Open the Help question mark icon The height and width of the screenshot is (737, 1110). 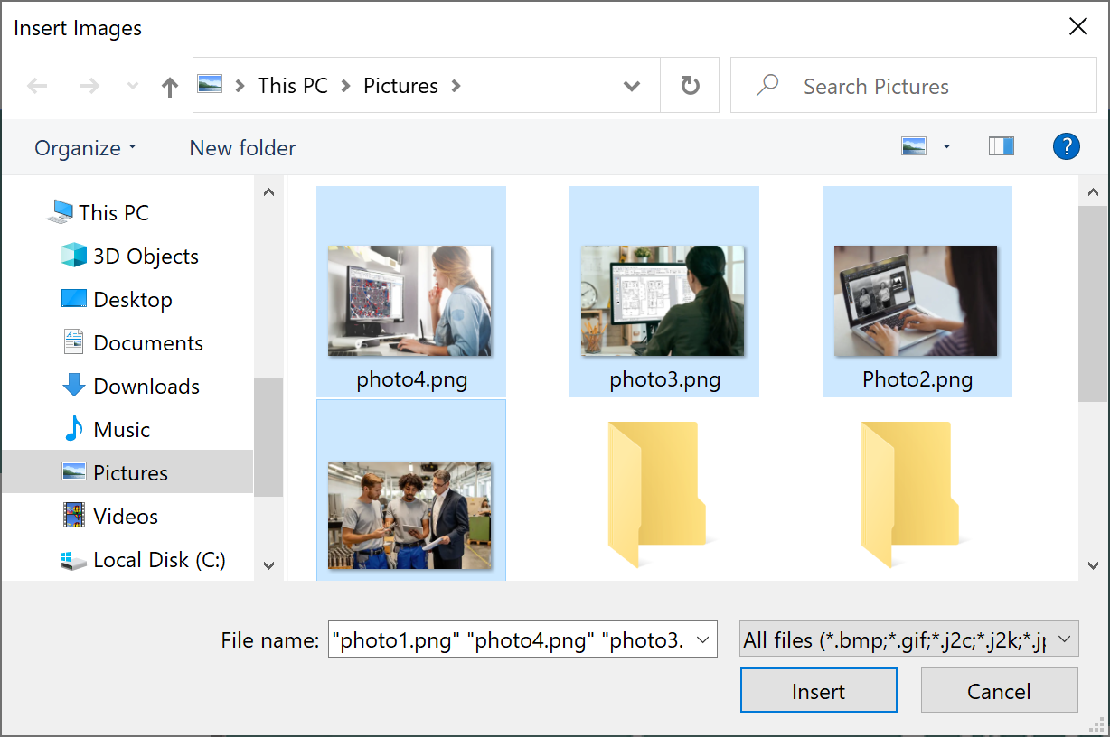point(1067,146)
